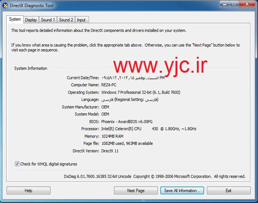Open the Display tab
Viewport: 258px width, 203px height.
[x=31, y=20]
